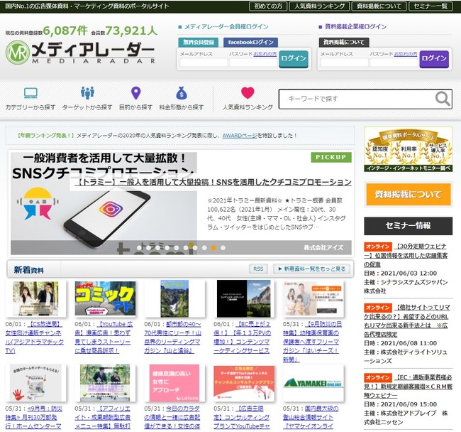The image size is (461, 432).
Task: Open カテゴリーから探す monitor icon
Action: coord(30,93)
